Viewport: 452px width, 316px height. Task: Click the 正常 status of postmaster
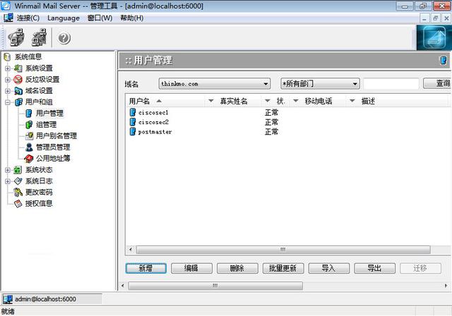coord(271,132)
